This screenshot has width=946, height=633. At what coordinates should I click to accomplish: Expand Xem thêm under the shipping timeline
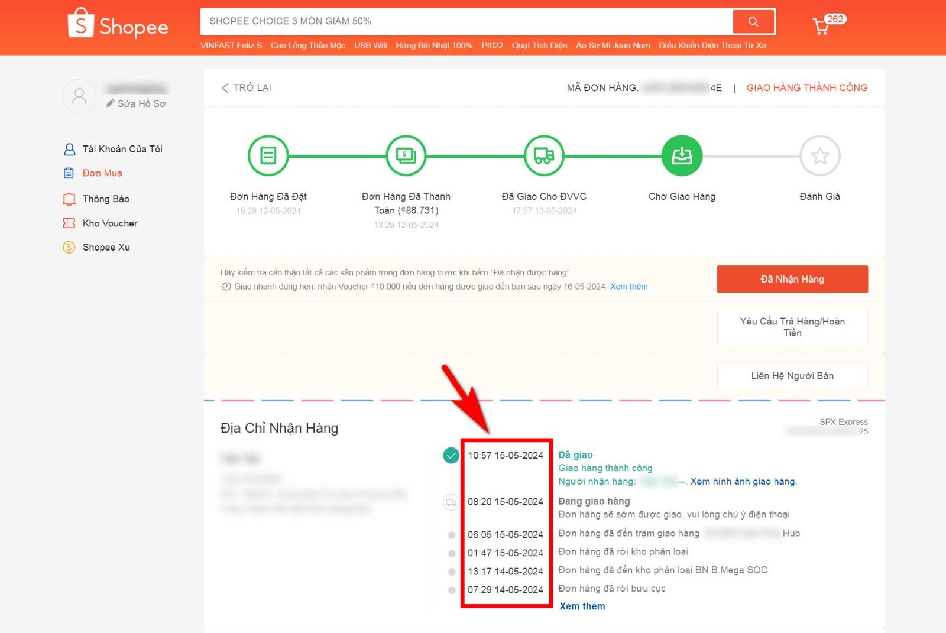click(582, 606)
